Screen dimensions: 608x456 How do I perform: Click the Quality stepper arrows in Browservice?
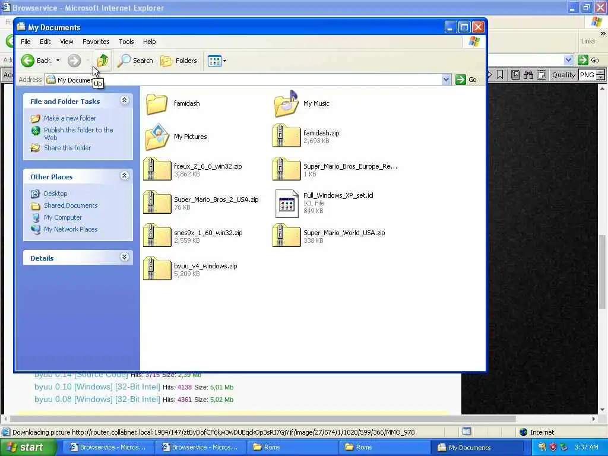click(601, 75)
